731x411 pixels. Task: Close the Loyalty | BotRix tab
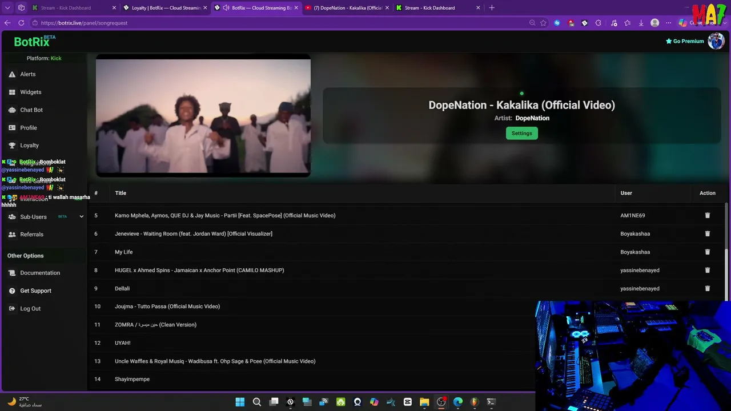(x=205, y=8)
